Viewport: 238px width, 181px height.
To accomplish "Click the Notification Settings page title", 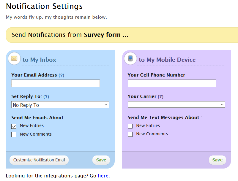I will pyautogui.click(x=44, y=6).
